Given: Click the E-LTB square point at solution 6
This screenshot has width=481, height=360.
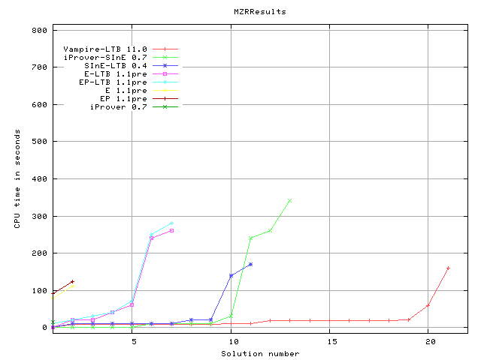Looking at the screenshot, I should 152,238.
